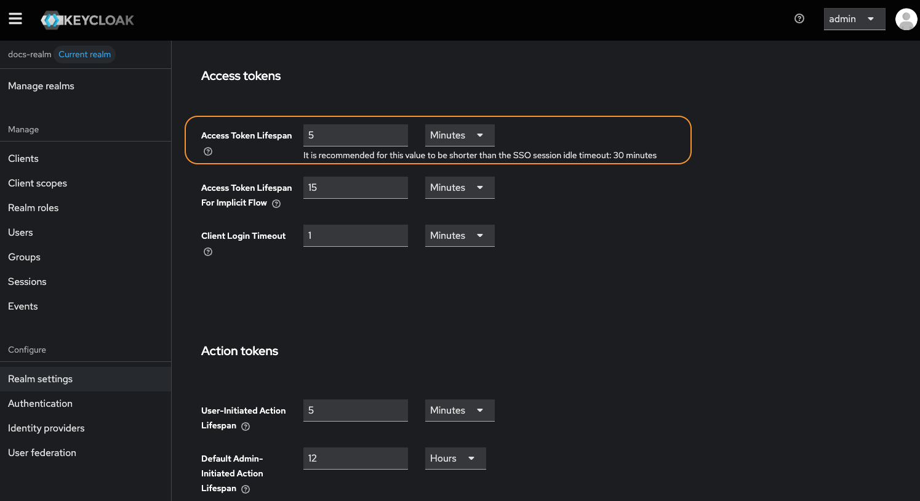Show help for Default Admin-Initiated Action Lifespan
This screenshot has height=501, width=920.
pyautogui.click(x=246, y=489)
